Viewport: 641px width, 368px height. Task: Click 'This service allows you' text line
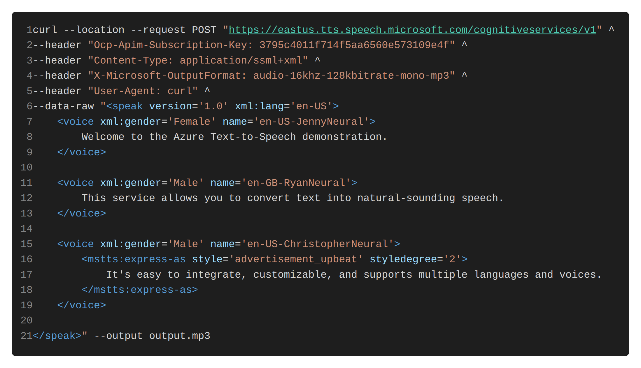293,198
